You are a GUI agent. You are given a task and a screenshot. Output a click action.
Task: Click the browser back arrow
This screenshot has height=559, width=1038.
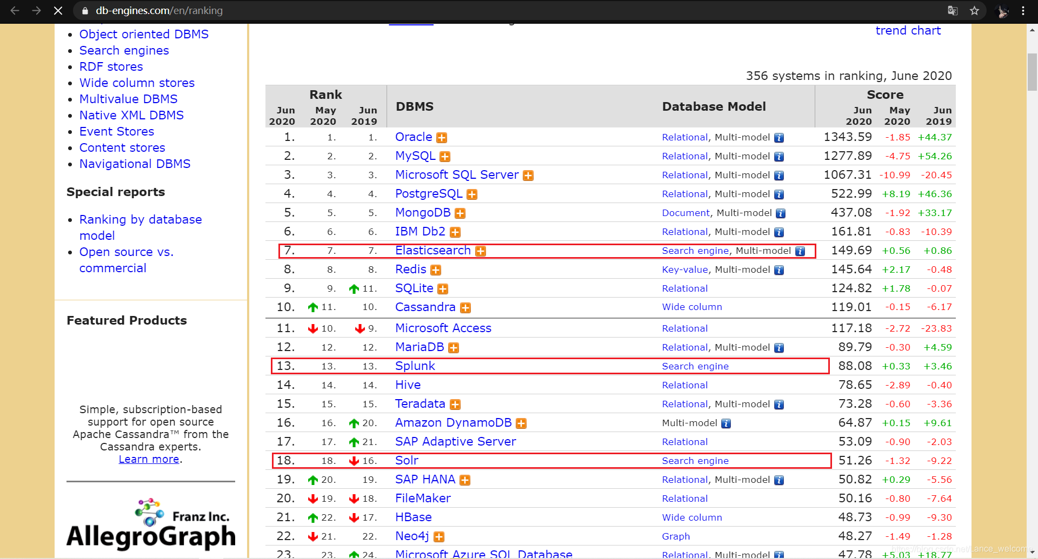click(15, 10)
